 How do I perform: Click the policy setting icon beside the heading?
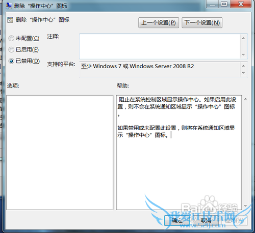coord(10,20)
